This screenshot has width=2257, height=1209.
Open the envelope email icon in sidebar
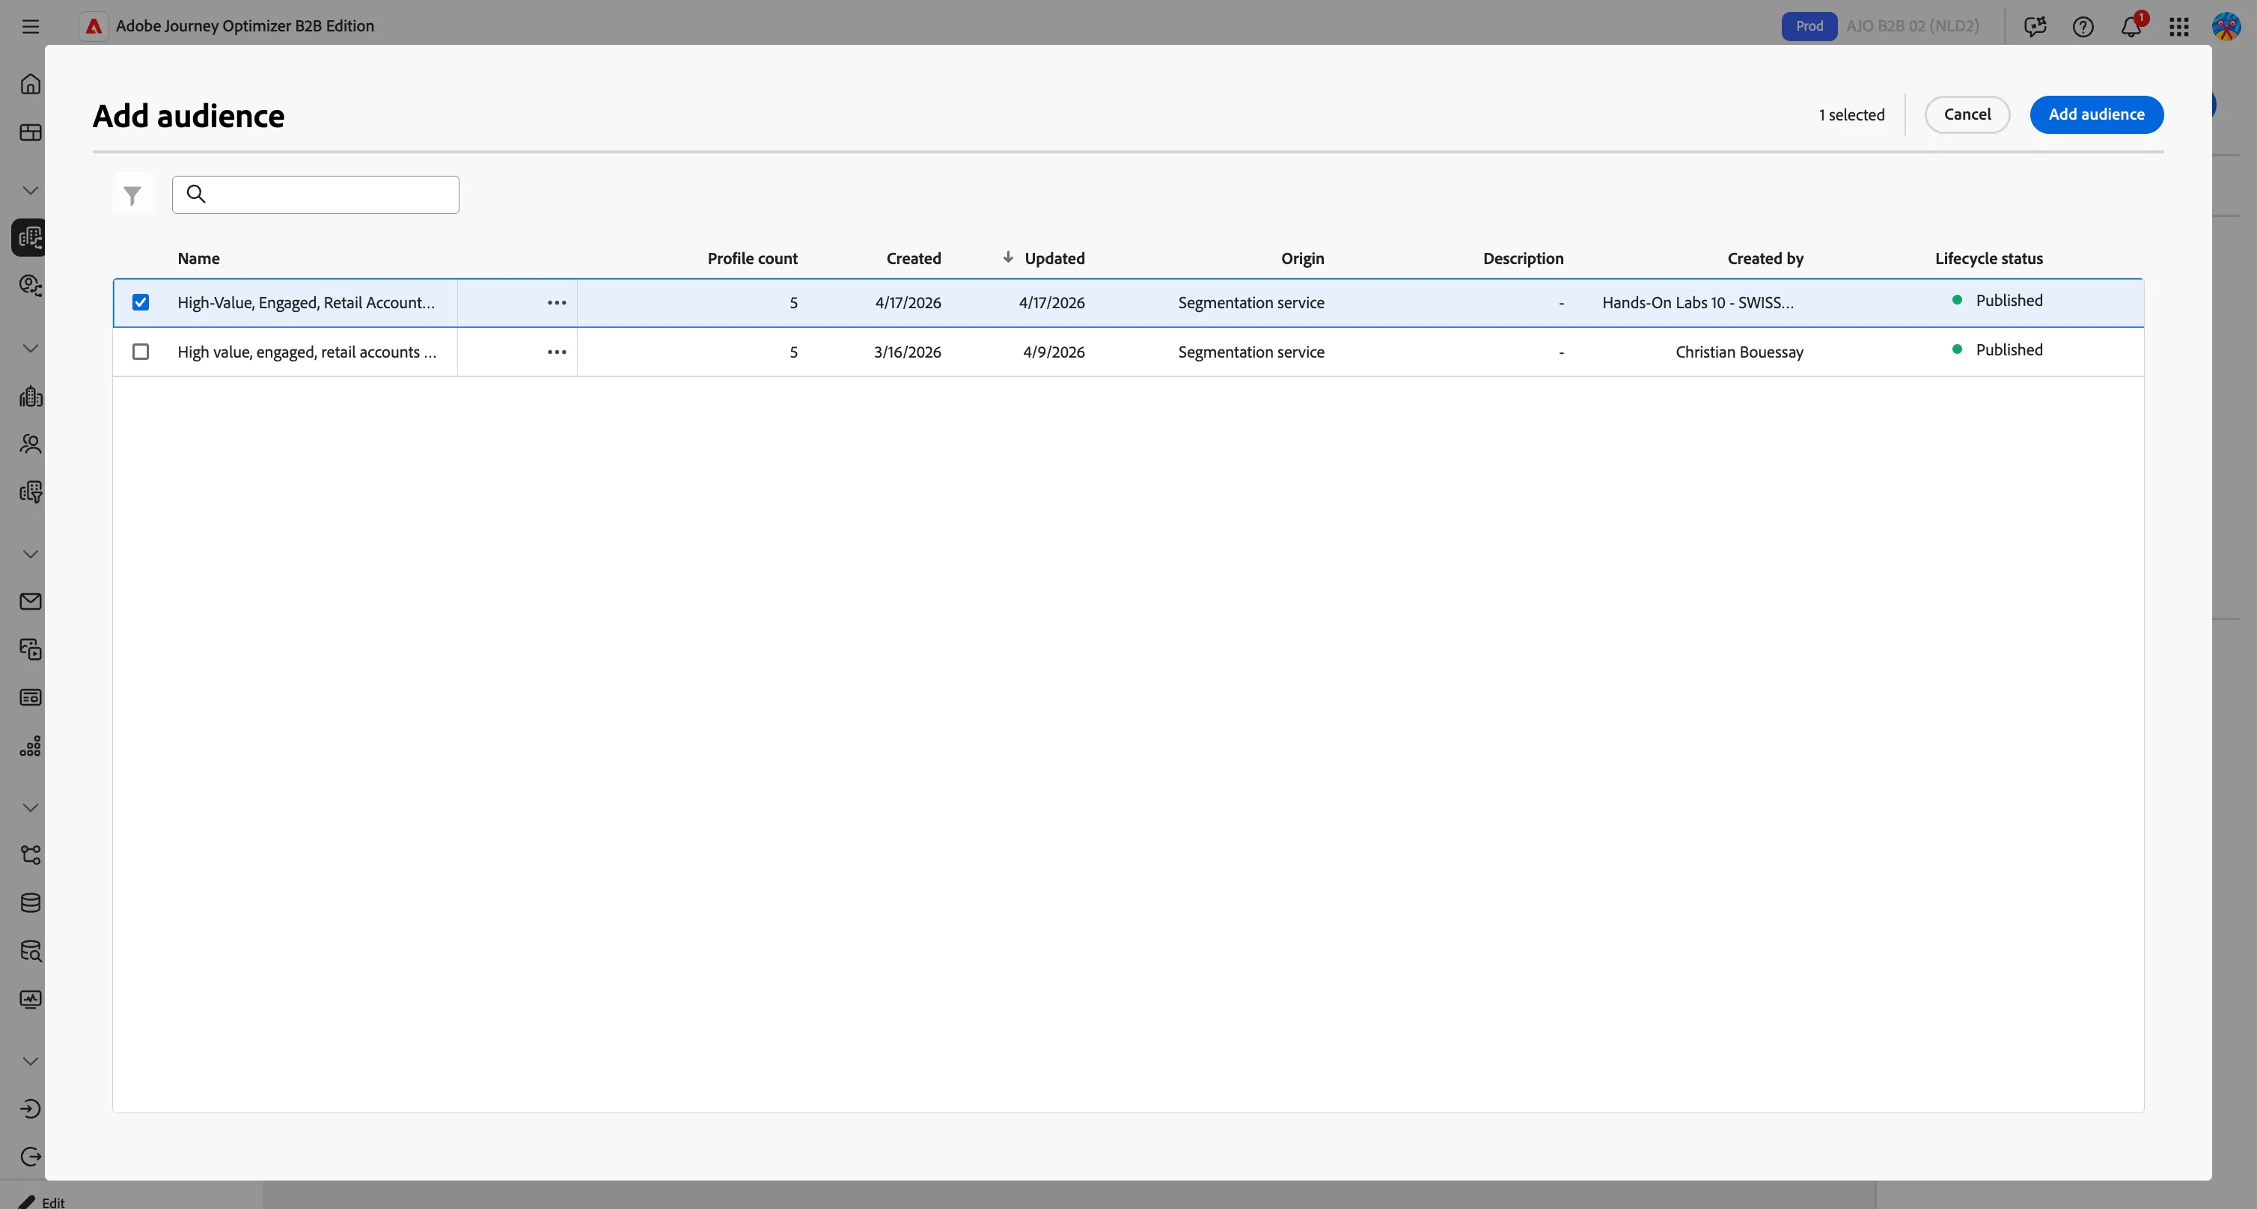[x=31, y=602]
